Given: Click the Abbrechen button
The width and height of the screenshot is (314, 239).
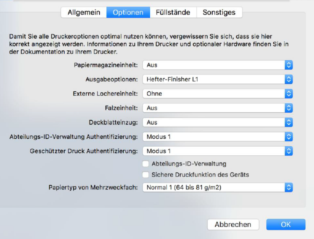Looking at the screenshot, I should click(233, 225).
